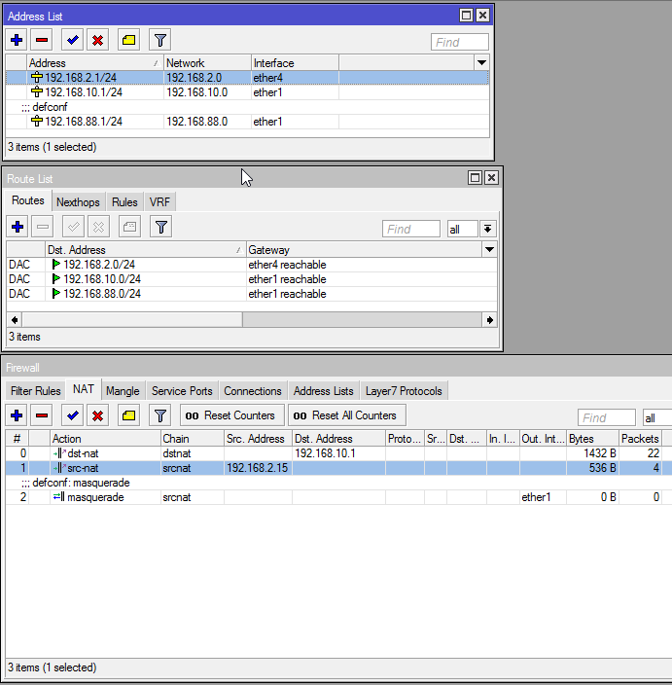Disable the selected address with the red X
Screen dimensions: 672x685
[98, 40]
